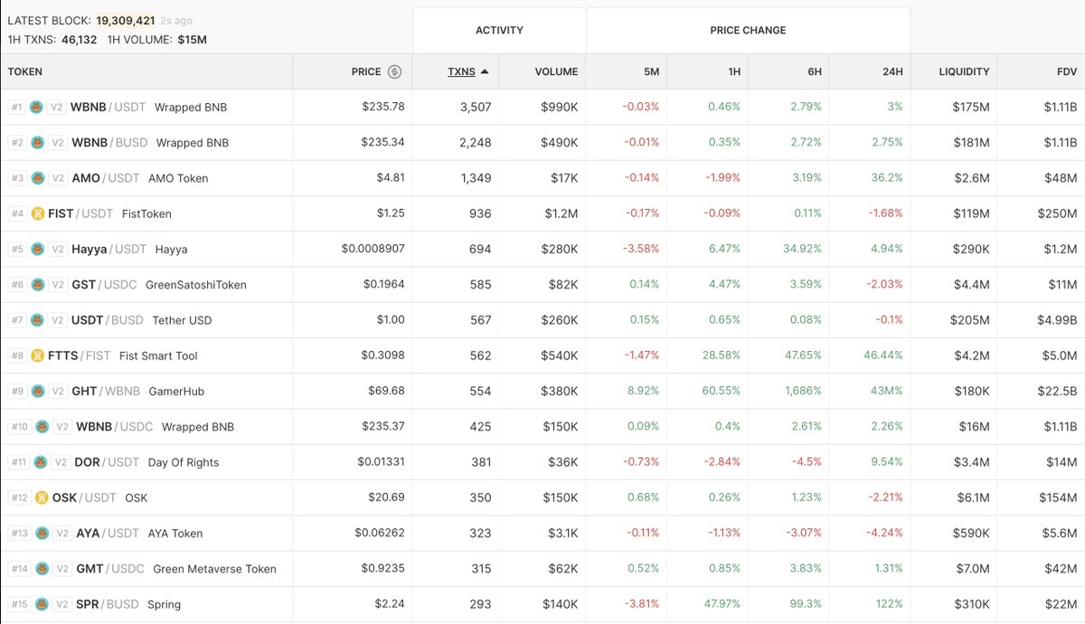1085x624 pixels.
Task: Click V2 badge in AMO/USDT row
Action: tap(57, 178)
